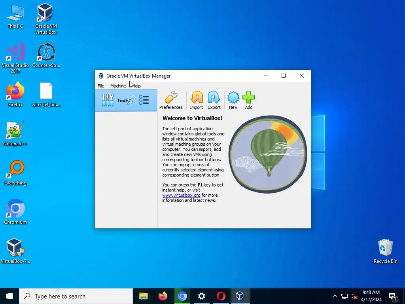Screen dimensions: 405x304
Task: Open network status tray icon
Action: pyautogui.click(x=344, y=296)
